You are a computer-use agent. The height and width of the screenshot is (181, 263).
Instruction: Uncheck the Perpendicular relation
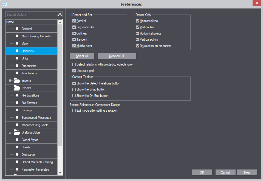click(x=74, y=27)
